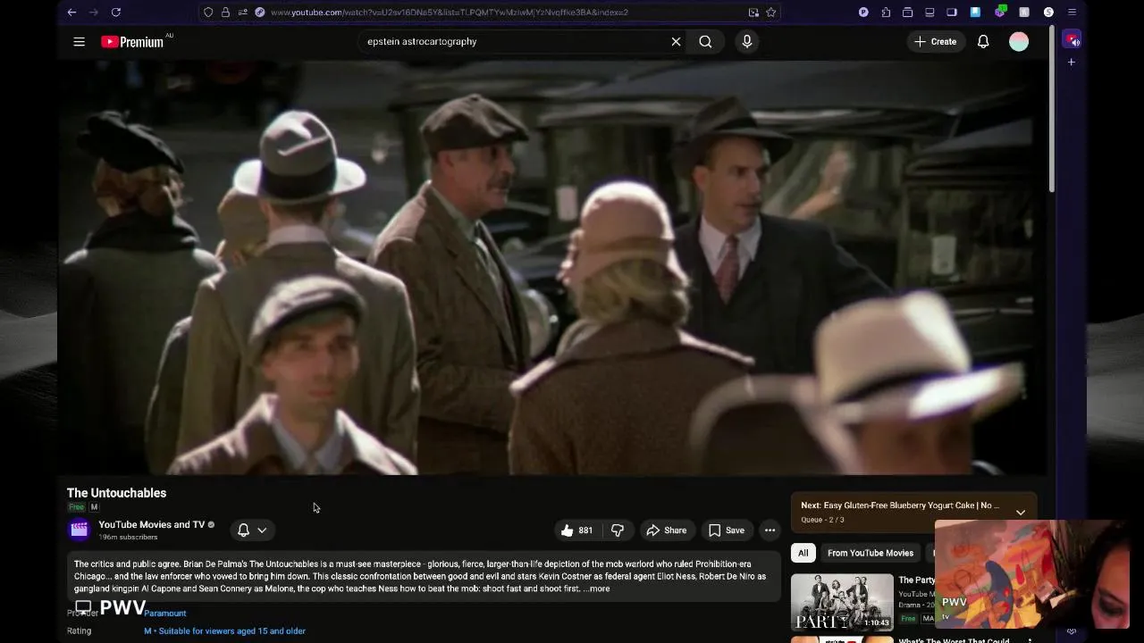The height and width of the screenshot is (643, 1144).
Task: Clear the search query with X
Action: tap(676, 41)
